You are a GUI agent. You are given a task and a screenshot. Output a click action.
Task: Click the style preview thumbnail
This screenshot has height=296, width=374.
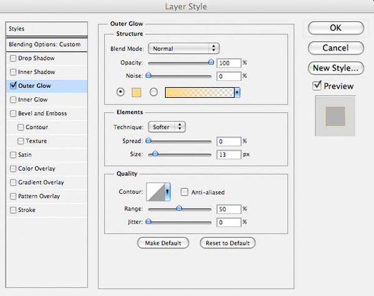click(x=335, y=116)
